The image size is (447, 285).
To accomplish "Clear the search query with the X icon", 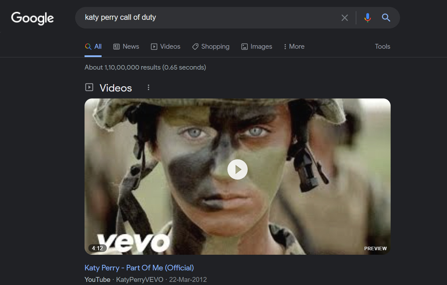I will click(344, 18).
